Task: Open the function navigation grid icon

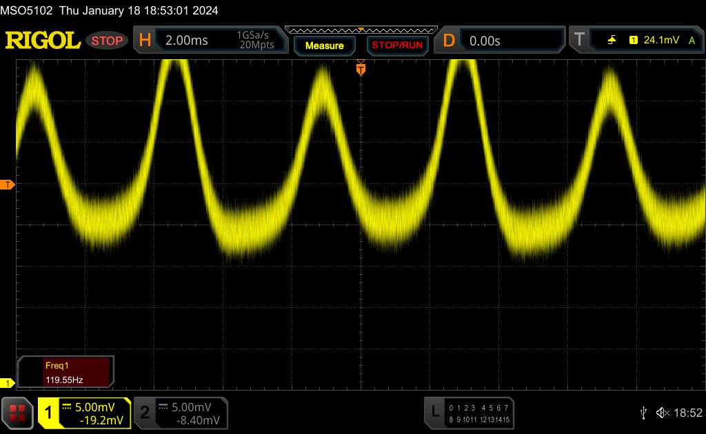Action: (x=18, y=412)
